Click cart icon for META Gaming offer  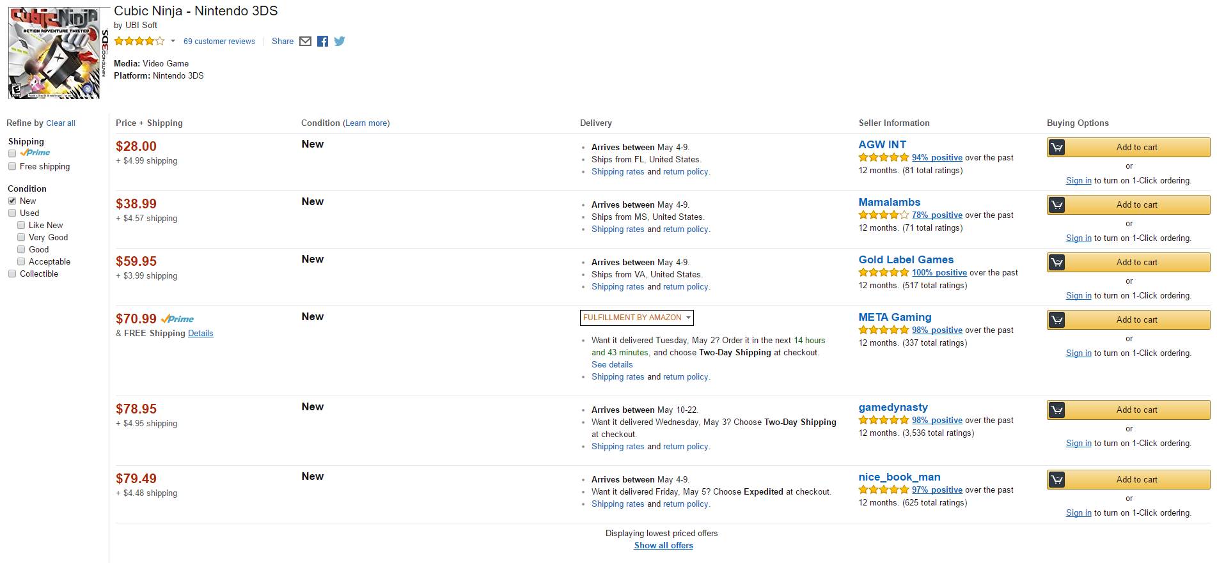(1057, 320)
